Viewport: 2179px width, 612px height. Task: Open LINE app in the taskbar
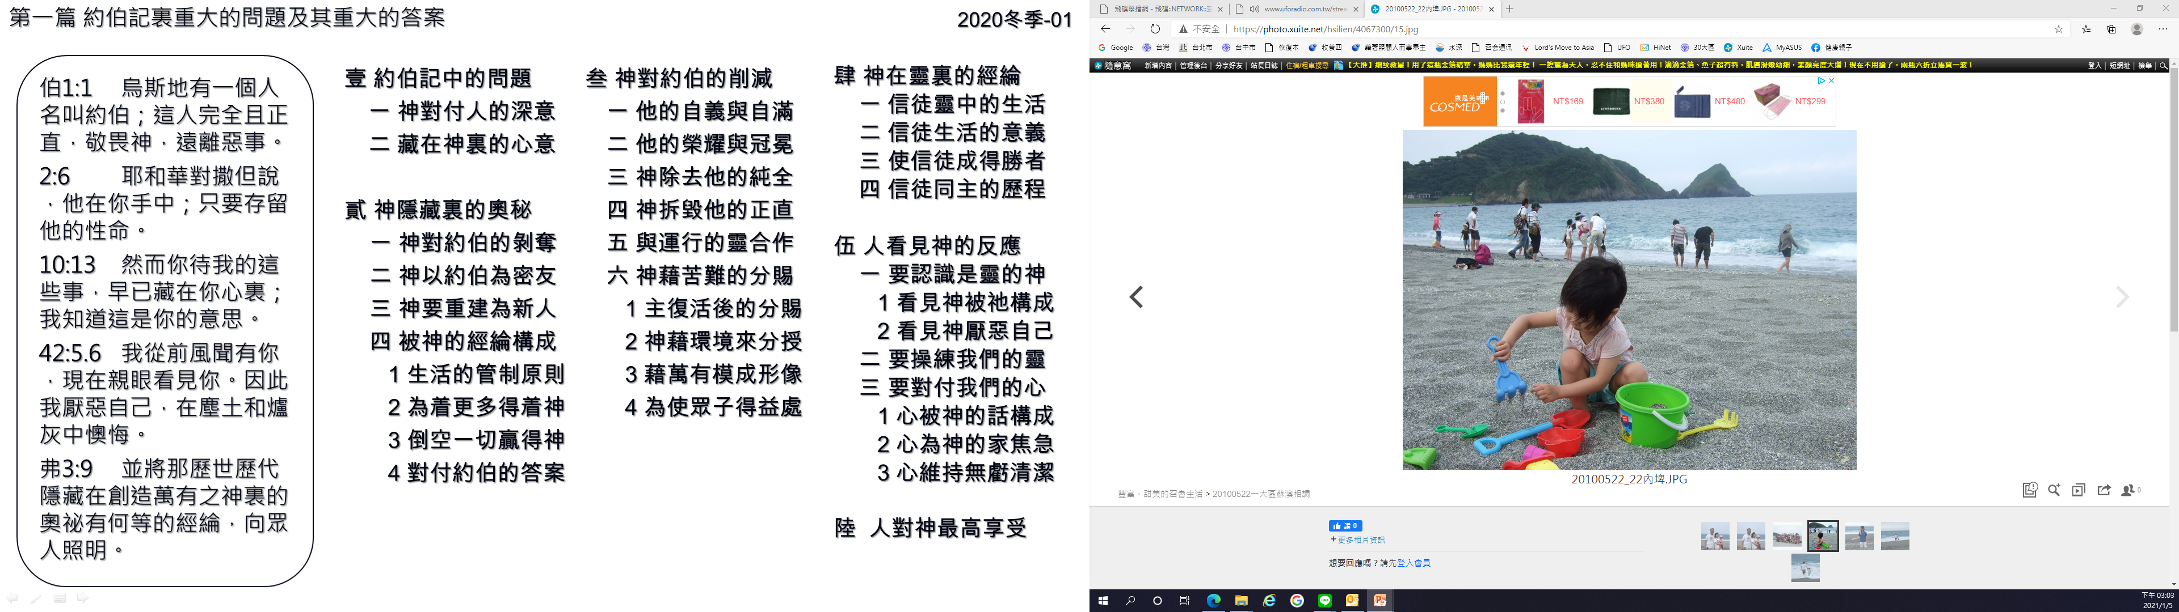pyautogui.click(x=1324, y=600)
